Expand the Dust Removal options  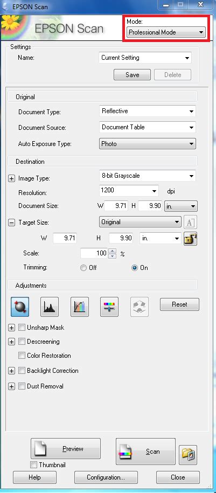coord(11,386)
